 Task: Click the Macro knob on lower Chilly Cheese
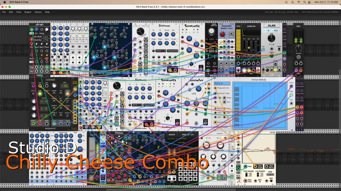coord(116,85)
